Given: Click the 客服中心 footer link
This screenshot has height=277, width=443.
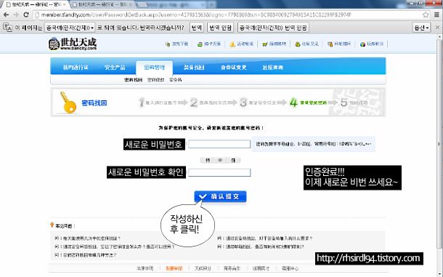Looking at the screenshot, I should (x=290, y=268).
